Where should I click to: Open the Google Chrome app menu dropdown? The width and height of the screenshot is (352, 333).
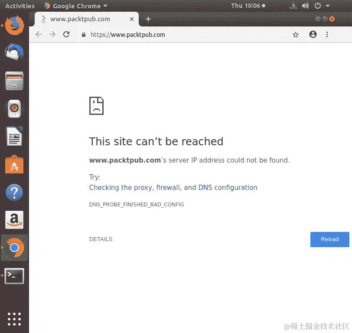76,6
